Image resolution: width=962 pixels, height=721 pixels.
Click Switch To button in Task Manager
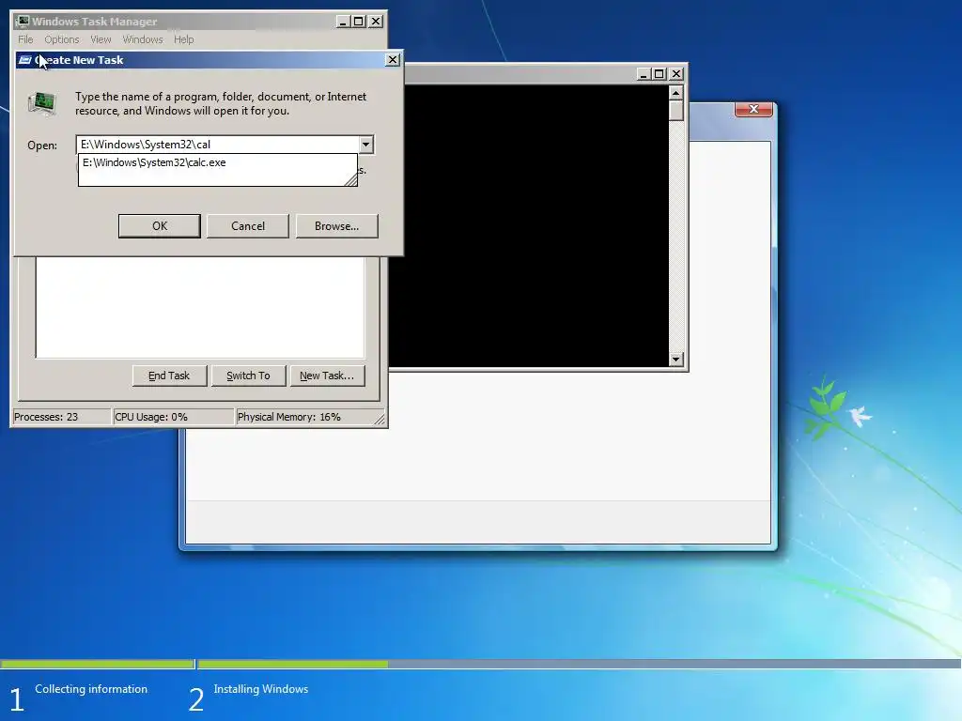click(248, 376)
